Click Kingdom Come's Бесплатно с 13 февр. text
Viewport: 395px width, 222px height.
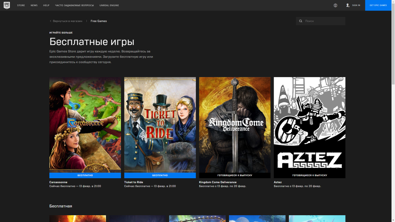[x=223, y=186]
